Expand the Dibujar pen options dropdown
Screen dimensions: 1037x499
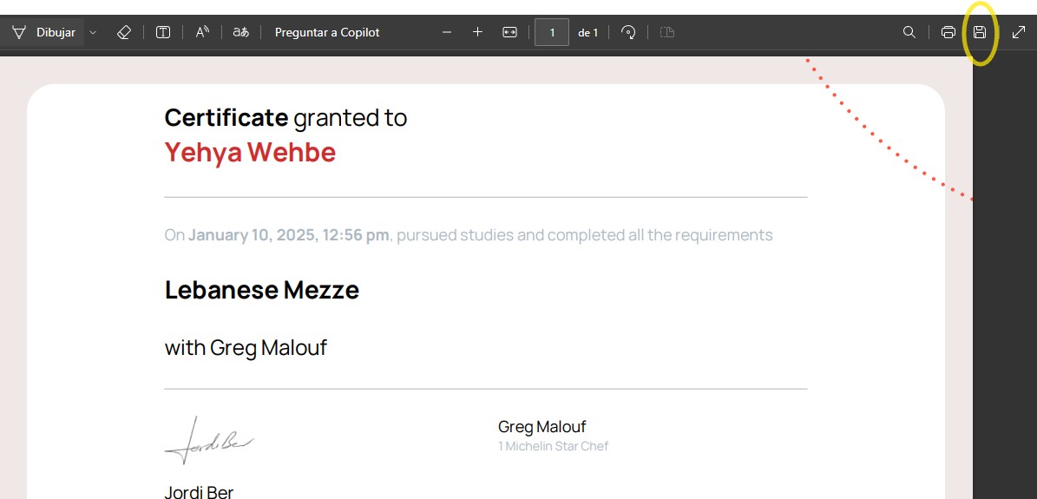93,33
